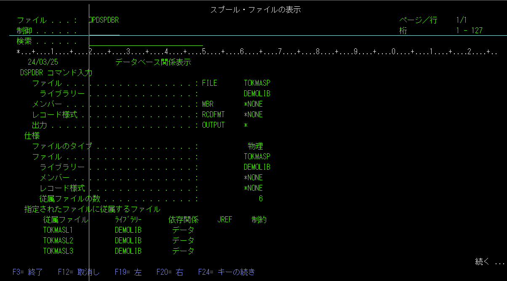507x281 pixels.
Task: Click the dependent file count 6
Action: [x=261, y=199]
